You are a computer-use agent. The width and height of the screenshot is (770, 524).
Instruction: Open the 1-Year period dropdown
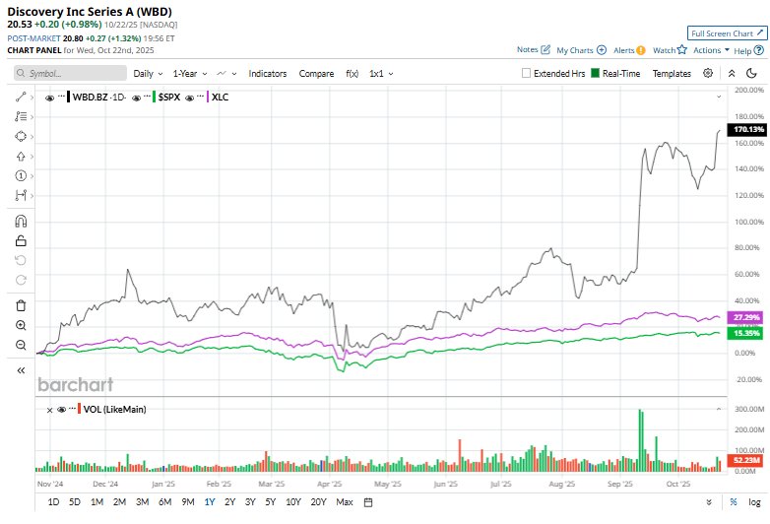coord(190,73)
